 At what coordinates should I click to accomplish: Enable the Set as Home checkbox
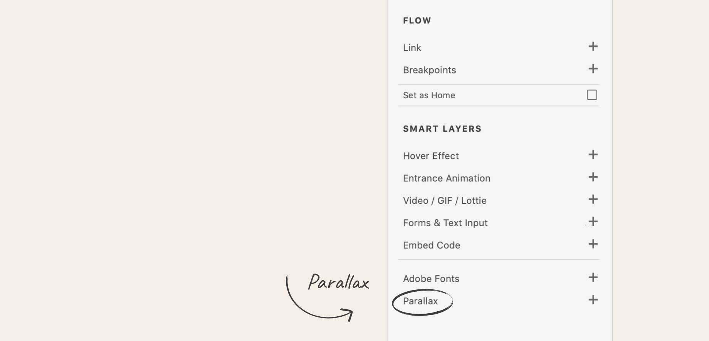(592, 95)
